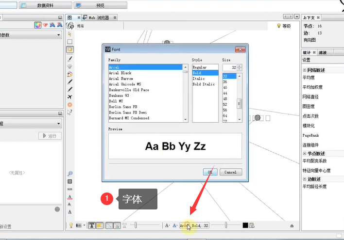Select the orange heat map tool
Screen dimensions: 344x240
point(70,105)
